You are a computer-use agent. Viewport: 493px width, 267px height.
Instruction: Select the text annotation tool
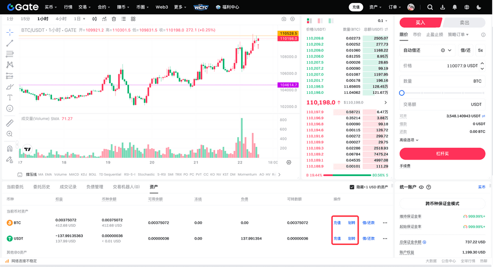(x=10, y=97)
